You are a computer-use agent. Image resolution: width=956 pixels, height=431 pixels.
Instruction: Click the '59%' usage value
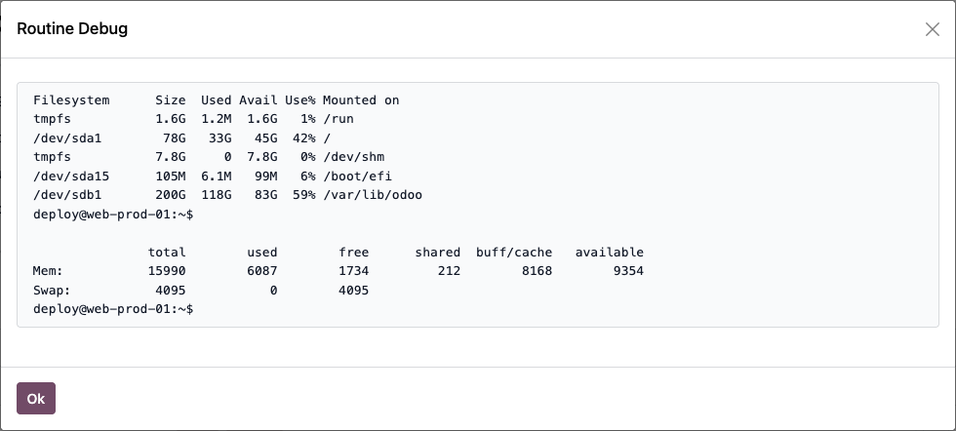tap(303, 195)
